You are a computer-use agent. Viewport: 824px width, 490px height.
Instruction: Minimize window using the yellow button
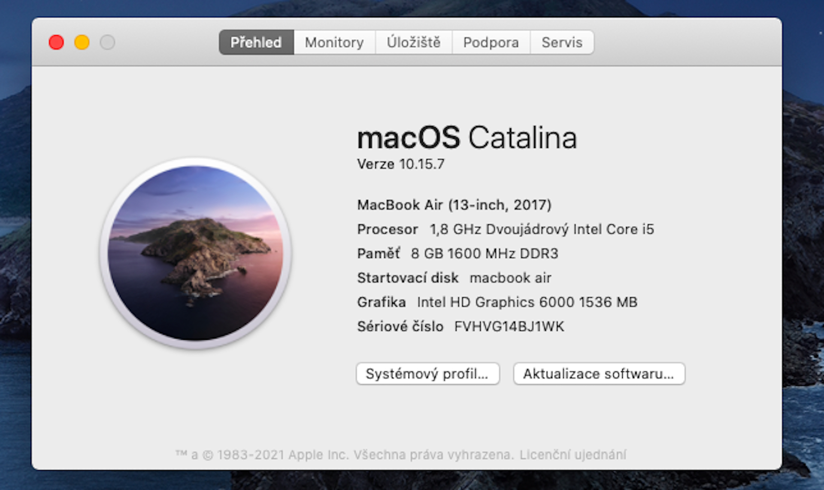point(82,42)
